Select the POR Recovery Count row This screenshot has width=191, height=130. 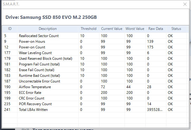click(95, 104)
